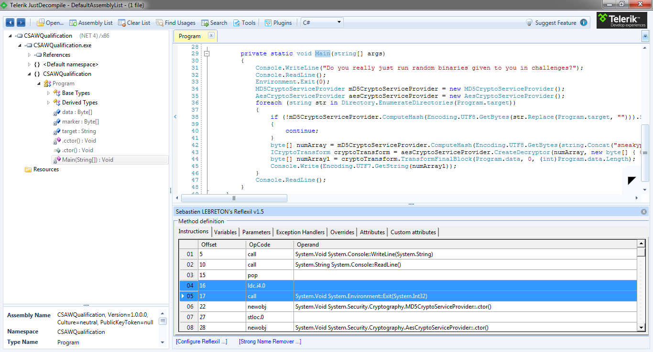Switch to the Instructions tab
This screenshot has height=352, width=653.
[x=193, y=231]
